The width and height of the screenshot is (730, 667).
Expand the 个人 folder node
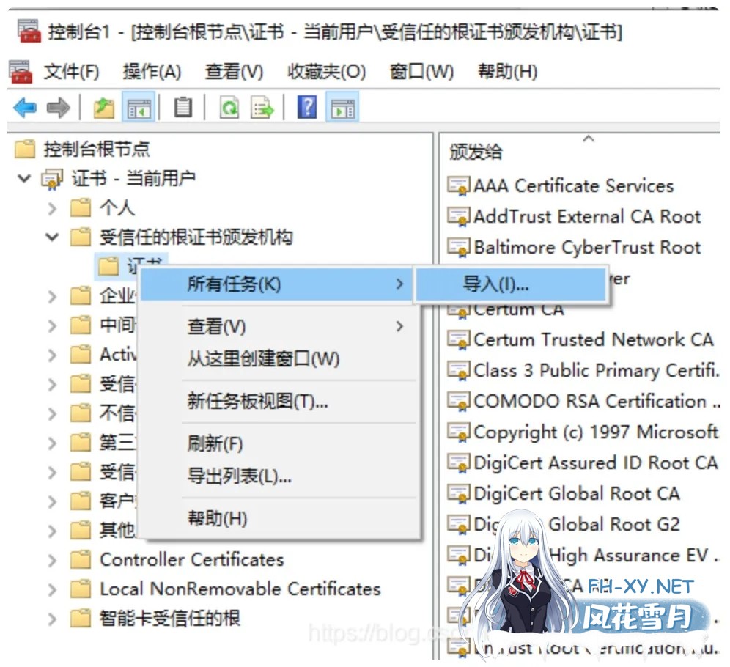52,208
